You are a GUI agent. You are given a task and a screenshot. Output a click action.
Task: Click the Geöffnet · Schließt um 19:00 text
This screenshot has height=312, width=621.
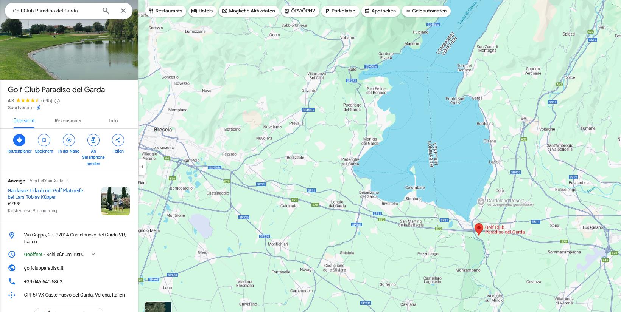tap(54, 254)
